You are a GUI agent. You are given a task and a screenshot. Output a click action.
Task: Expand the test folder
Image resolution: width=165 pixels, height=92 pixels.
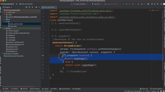4,28
